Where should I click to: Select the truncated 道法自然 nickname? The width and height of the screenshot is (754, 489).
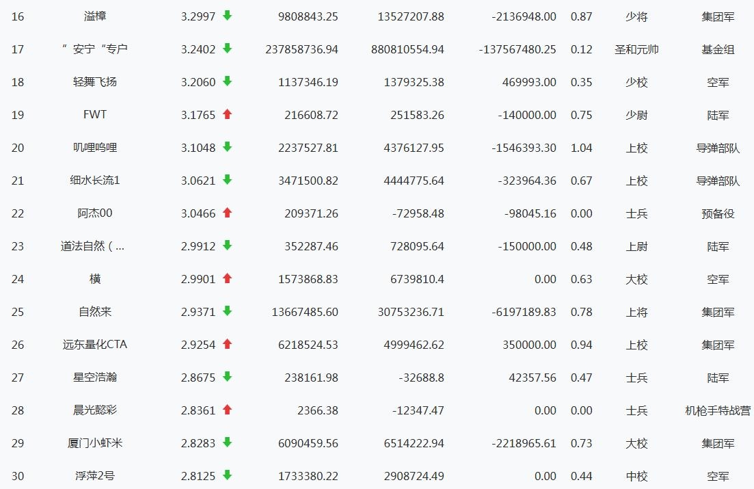pyautogui.click(x=93, y=246)
